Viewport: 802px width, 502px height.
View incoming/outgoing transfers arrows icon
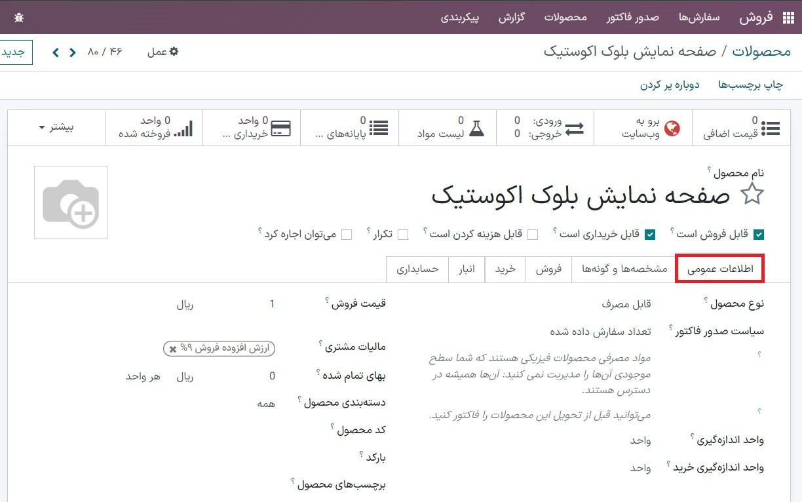(x=574, y=128)
